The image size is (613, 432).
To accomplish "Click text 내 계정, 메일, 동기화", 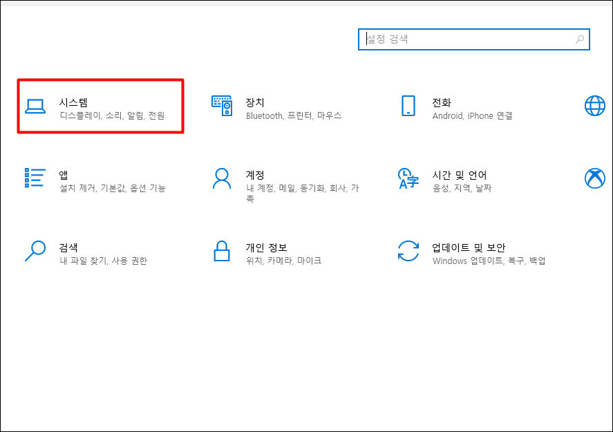I will [285, 189].
